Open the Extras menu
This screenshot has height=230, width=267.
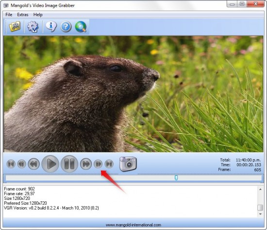tap(23, 15)
